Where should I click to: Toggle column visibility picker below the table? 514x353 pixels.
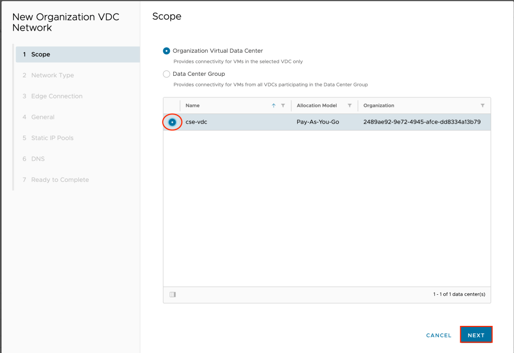click(173, 295)
